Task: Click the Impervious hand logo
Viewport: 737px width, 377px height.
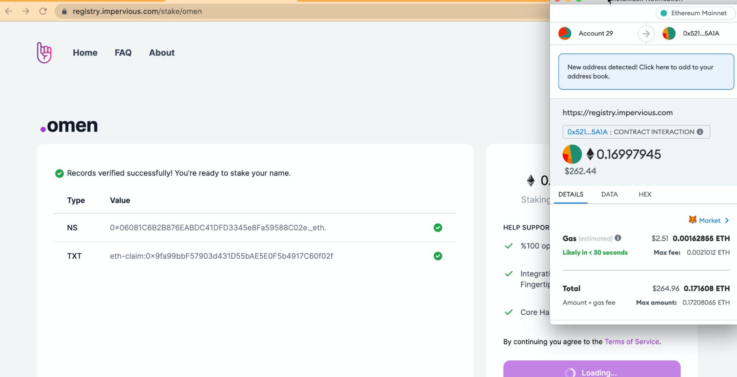Action: (44, 53)
